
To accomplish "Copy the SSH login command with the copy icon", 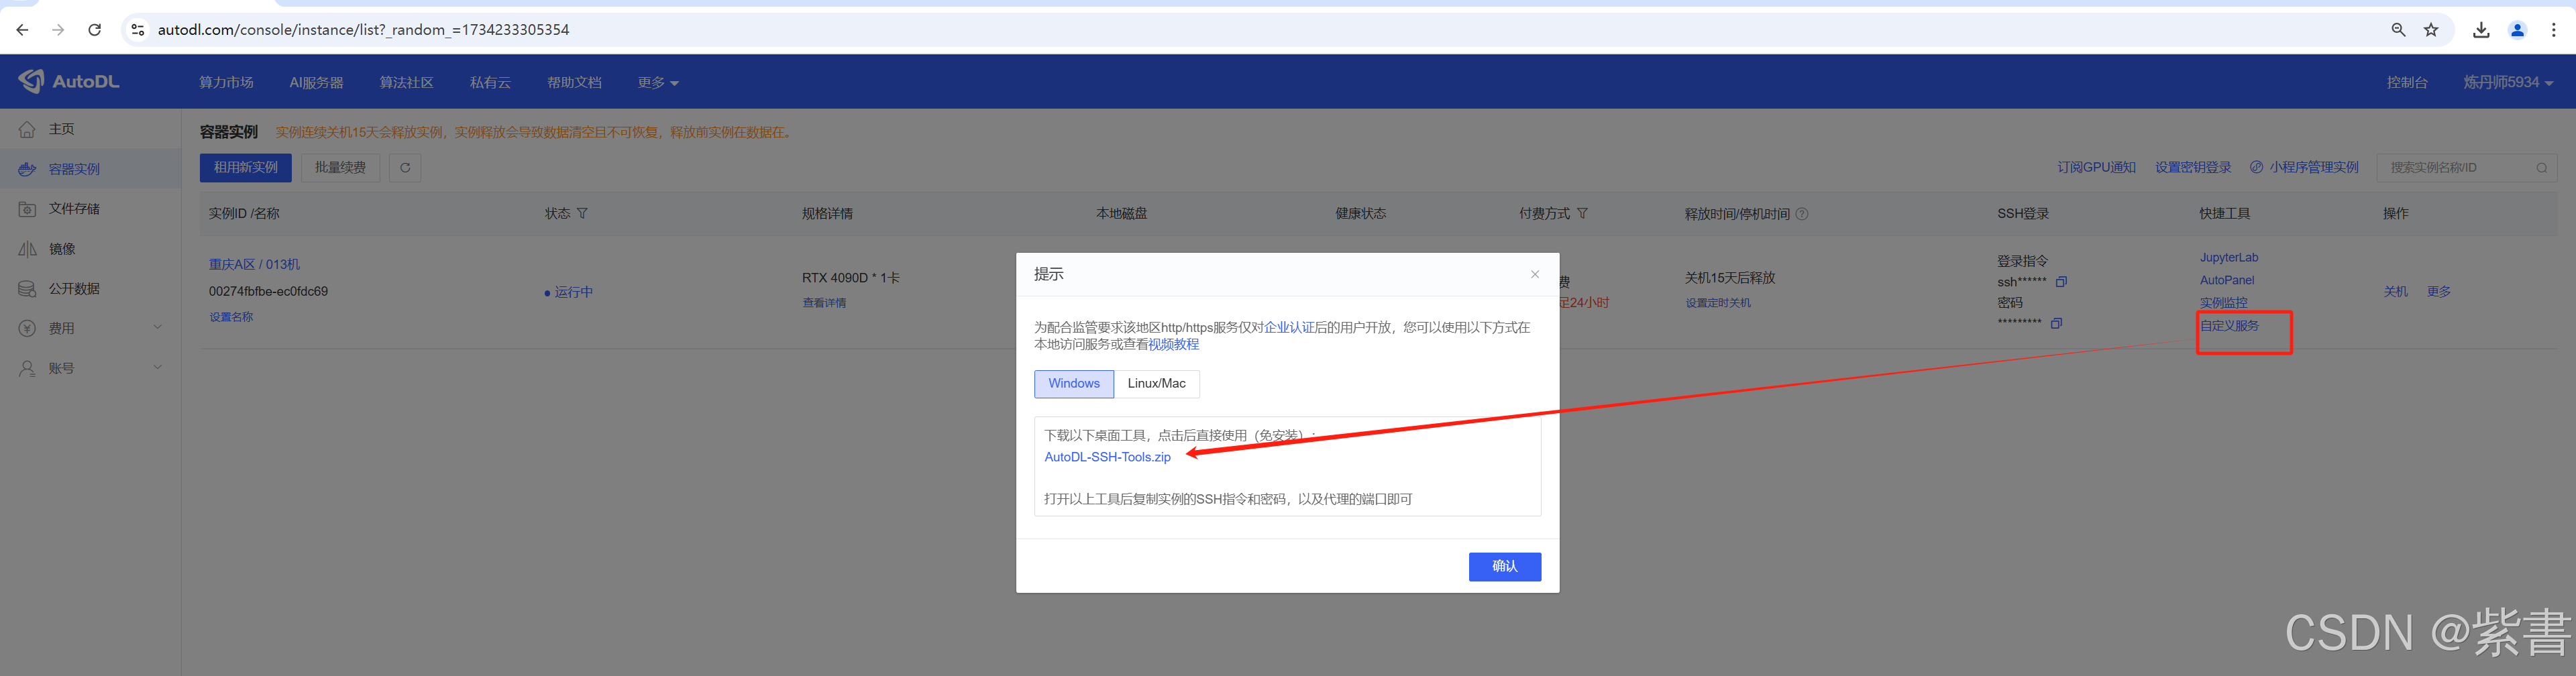I will click(2061, 282).
